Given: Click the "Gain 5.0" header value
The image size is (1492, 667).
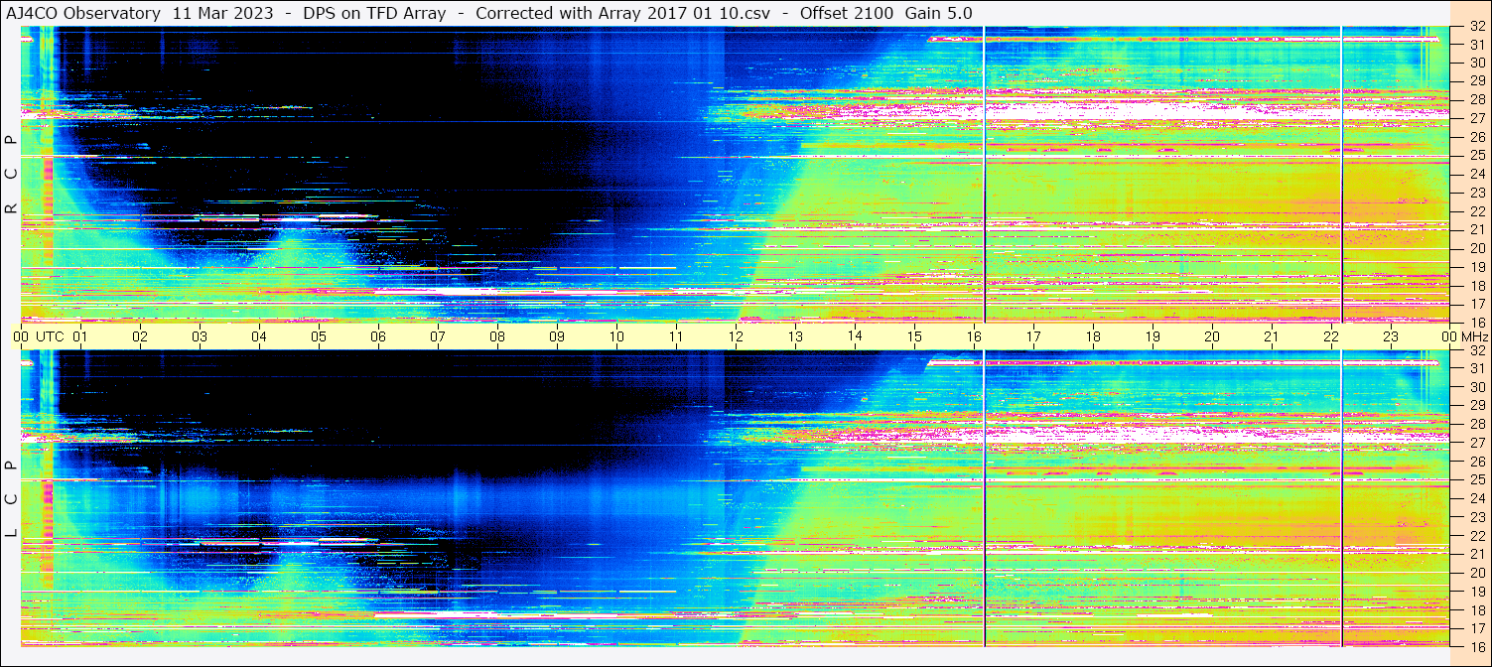Looking at the screenshot, I should tap(939, 13).
